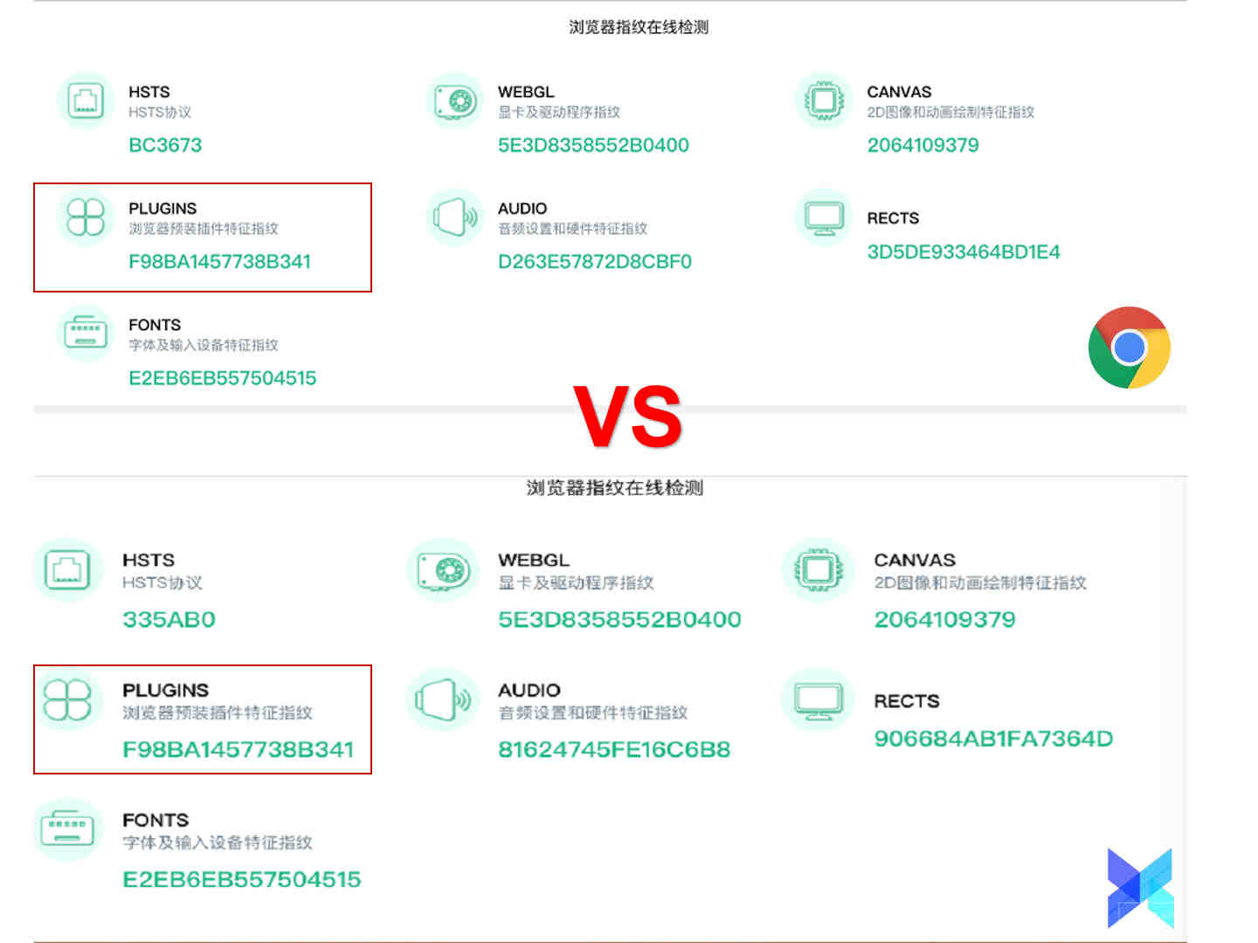Click rects fingerprint 3D5DE933464BD1E4

[964, 251]
